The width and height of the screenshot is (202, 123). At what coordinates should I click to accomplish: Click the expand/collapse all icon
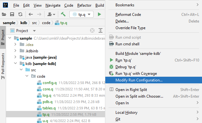[101, 30]
